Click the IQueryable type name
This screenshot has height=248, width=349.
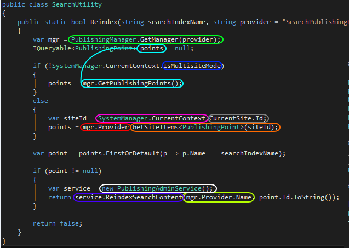click(52, 48)
